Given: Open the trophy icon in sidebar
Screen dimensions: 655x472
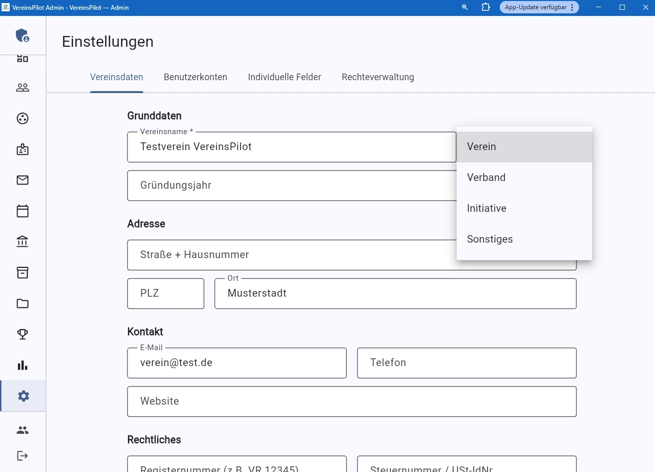Looking at the screenshot, I should tap(23, 334).
